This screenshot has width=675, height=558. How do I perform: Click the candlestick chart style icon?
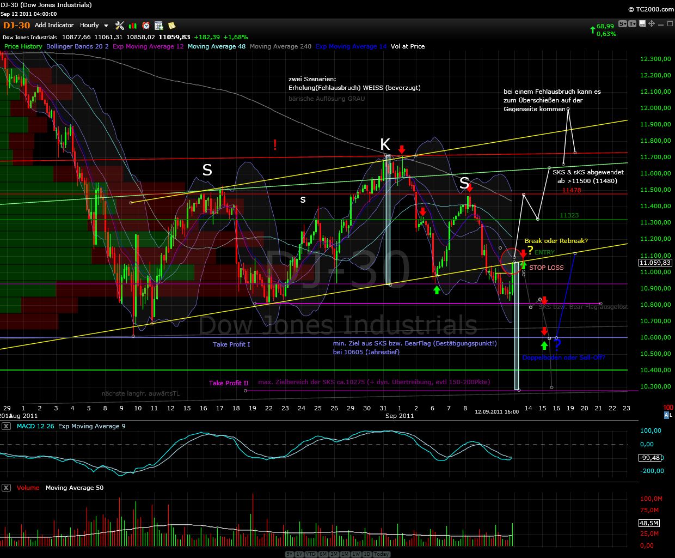tap(133, 26)
